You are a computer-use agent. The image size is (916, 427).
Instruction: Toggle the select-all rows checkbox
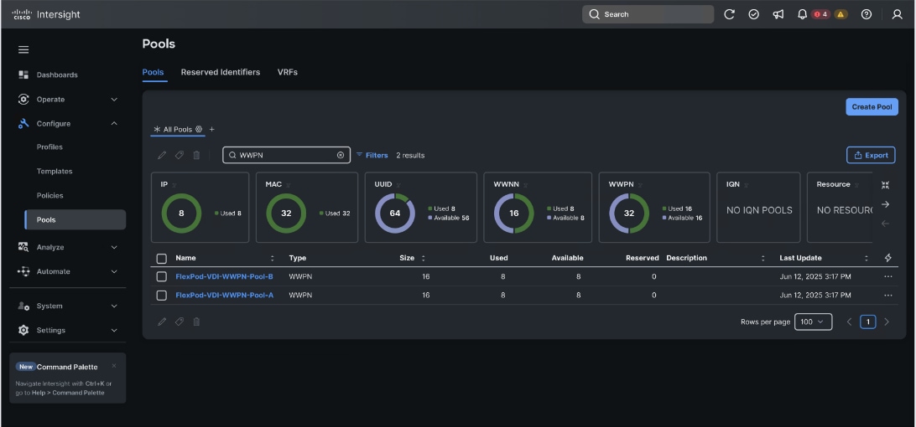pos(162,259)
